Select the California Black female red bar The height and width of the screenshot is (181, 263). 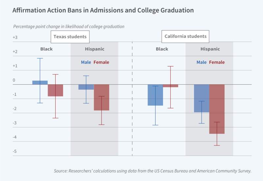(x=171, y=86)
